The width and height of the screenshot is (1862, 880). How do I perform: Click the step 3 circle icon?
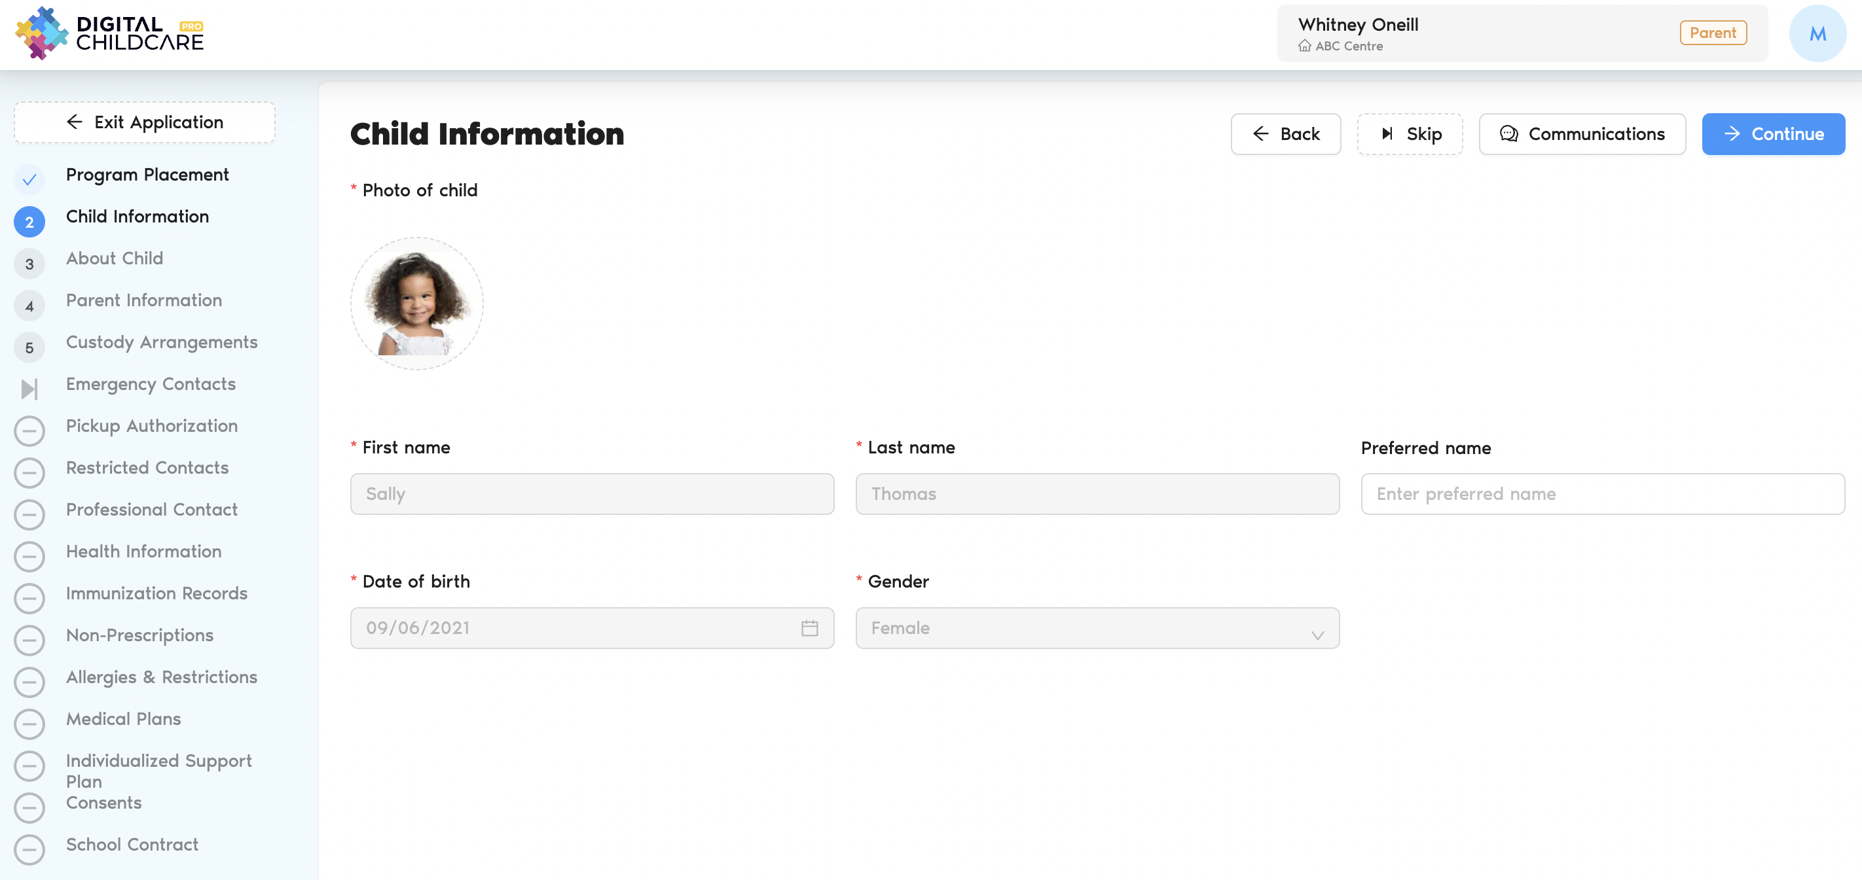coord(29,264)
